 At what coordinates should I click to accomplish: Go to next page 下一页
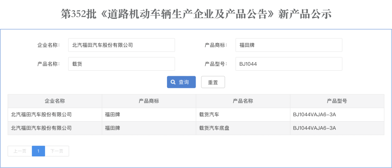(57, 151)
